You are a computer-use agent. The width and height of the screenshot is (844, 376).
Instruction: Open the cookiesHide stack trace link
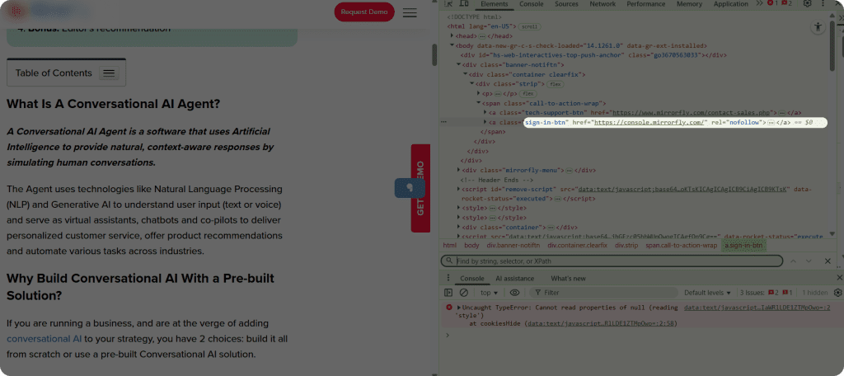click(602, 323)
